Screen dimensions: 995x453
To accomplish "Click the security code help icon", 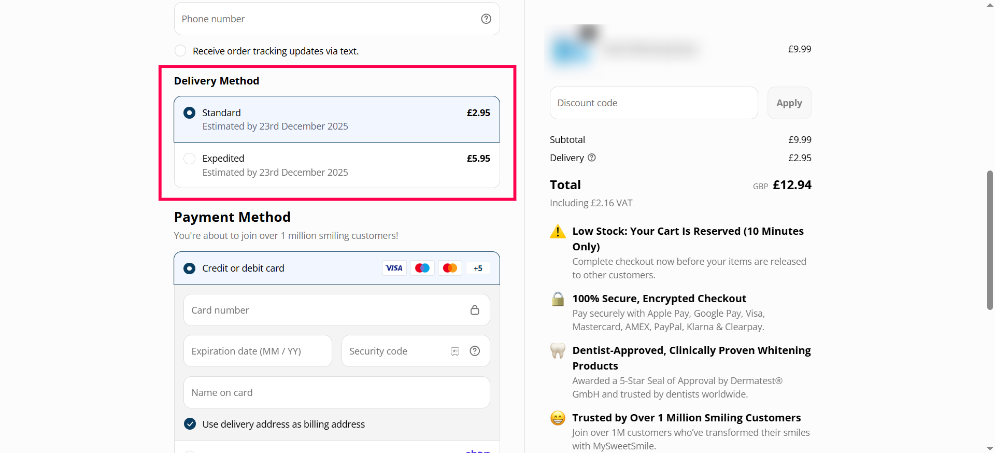I will 474,351.
